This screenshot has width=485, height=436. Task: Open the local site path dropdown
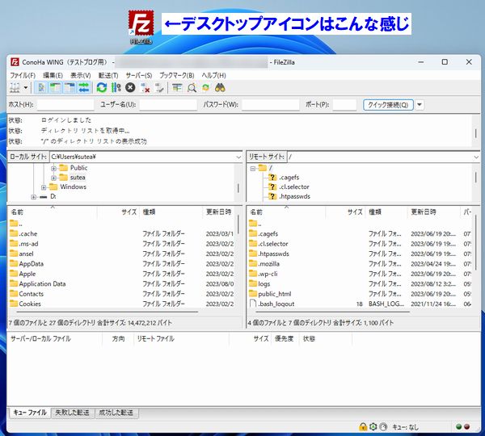coord(238,157)
